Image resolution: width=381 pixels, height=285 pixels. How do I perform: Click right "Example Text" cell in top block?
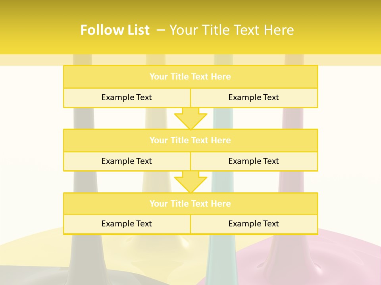(x=254, y=97)
